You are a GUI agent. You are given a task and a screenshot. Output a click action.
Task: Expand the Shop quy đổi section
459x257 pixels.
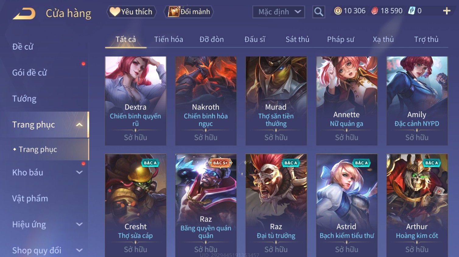(79, 250)
